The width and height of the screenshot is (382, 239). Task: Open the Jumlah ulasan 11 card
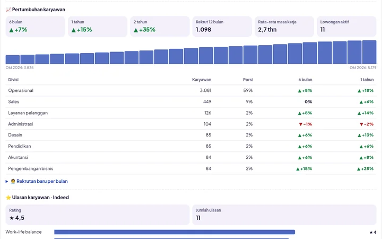click(x=284, y=215)
